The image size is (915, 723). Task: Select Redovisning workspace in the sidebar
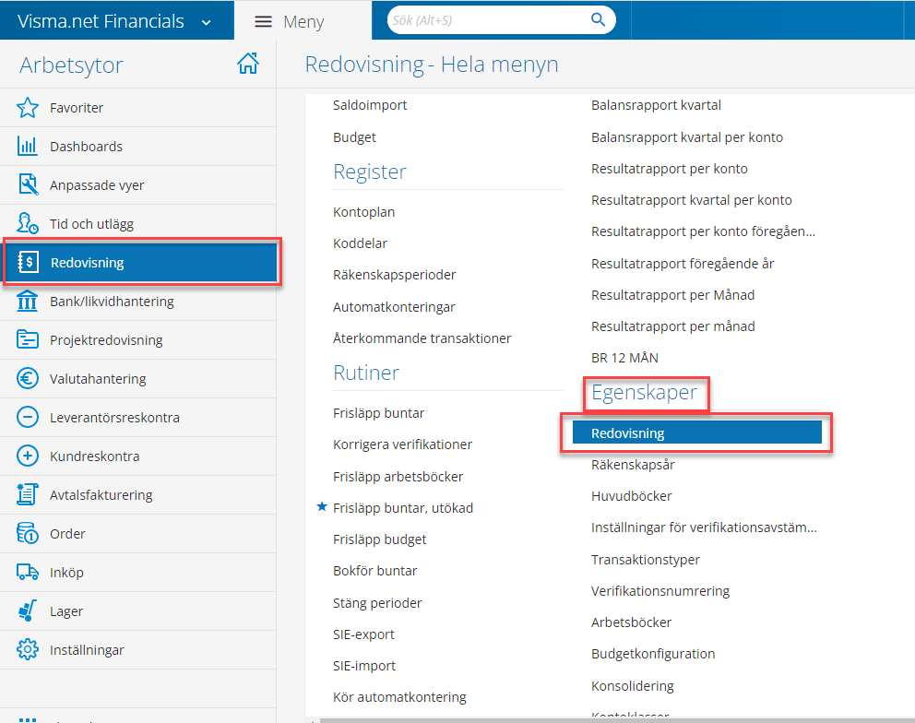142,263
